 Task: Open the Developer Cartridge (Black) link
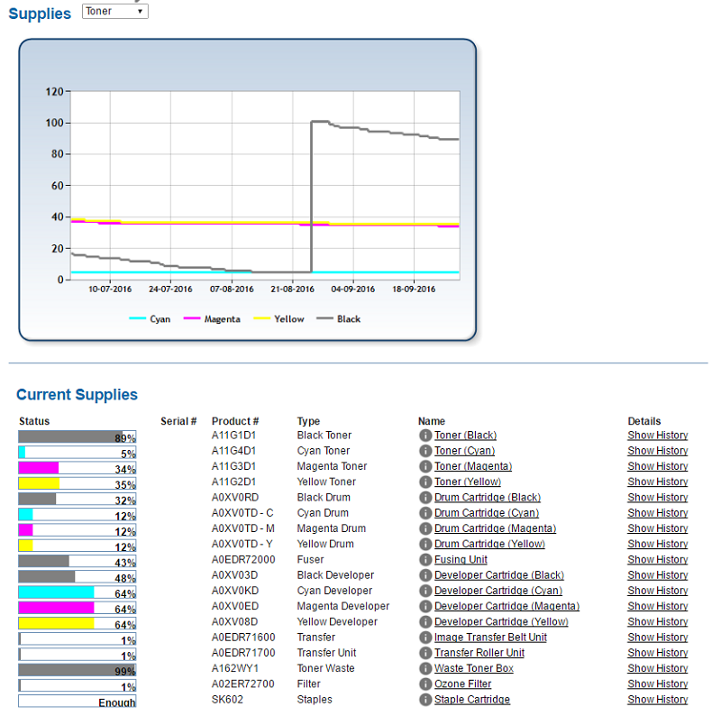(x=499, y=575)
